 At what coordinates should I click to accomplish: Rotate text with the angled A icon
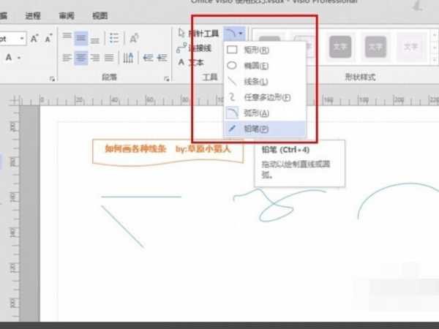click(134, 38)
